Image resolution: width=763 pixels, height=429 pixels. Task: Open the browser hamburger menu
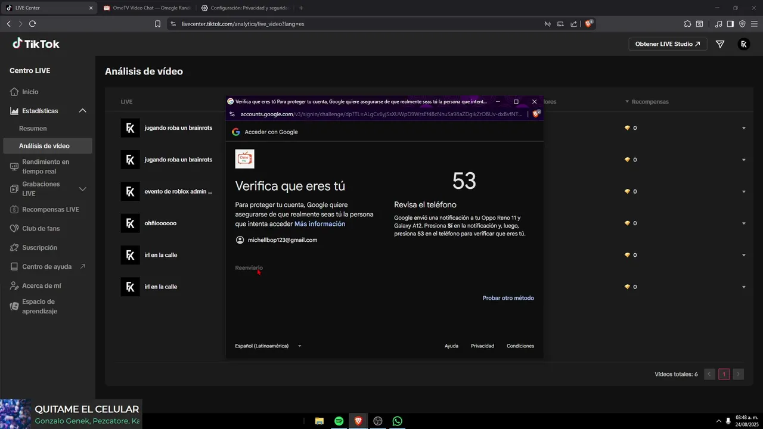tap(755, 24)
